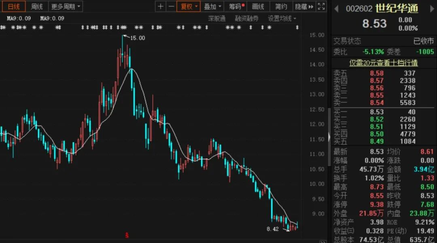Switch to the 日线 daily chart tab
The width and height of the screenshot is (437, 243).
[14, 6]
